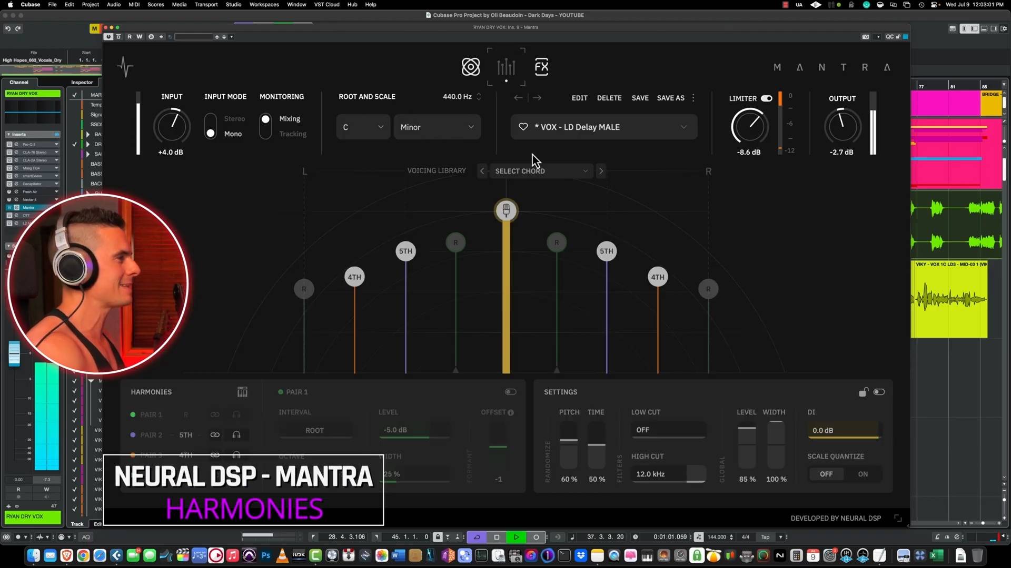Solo Pair 2 with headphones icon
Viewport: 1011px width, 568px height.
tap(236, 435)
